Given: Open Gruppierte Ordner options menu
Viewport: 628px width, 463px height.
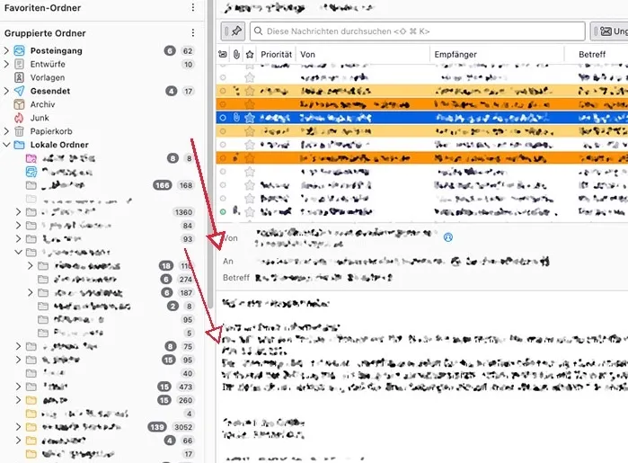Looking at the screenshot, I should click(193, 33).
